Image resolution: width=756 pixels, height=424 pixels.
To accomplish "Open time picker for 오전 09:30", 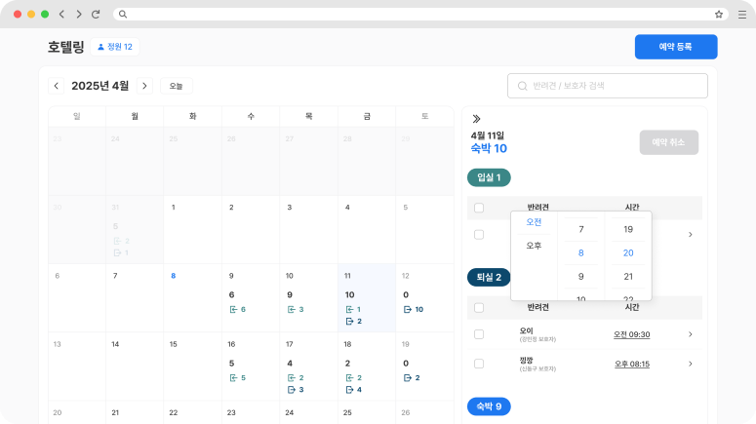I will tap(631, 334).
